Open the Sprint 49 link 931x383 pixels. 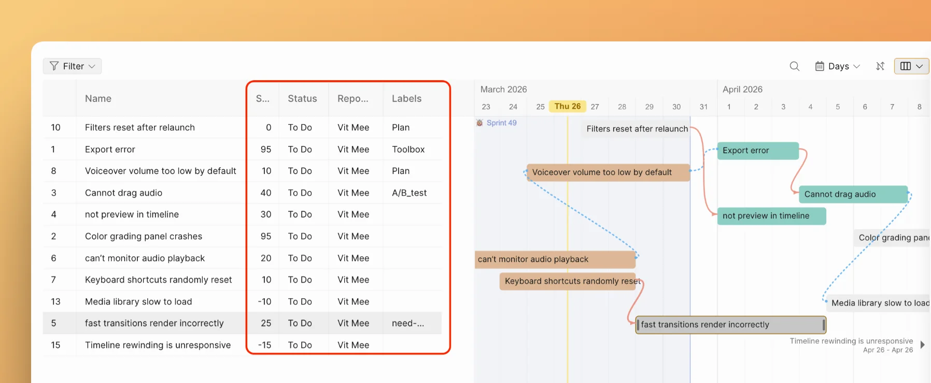[501, 123]
